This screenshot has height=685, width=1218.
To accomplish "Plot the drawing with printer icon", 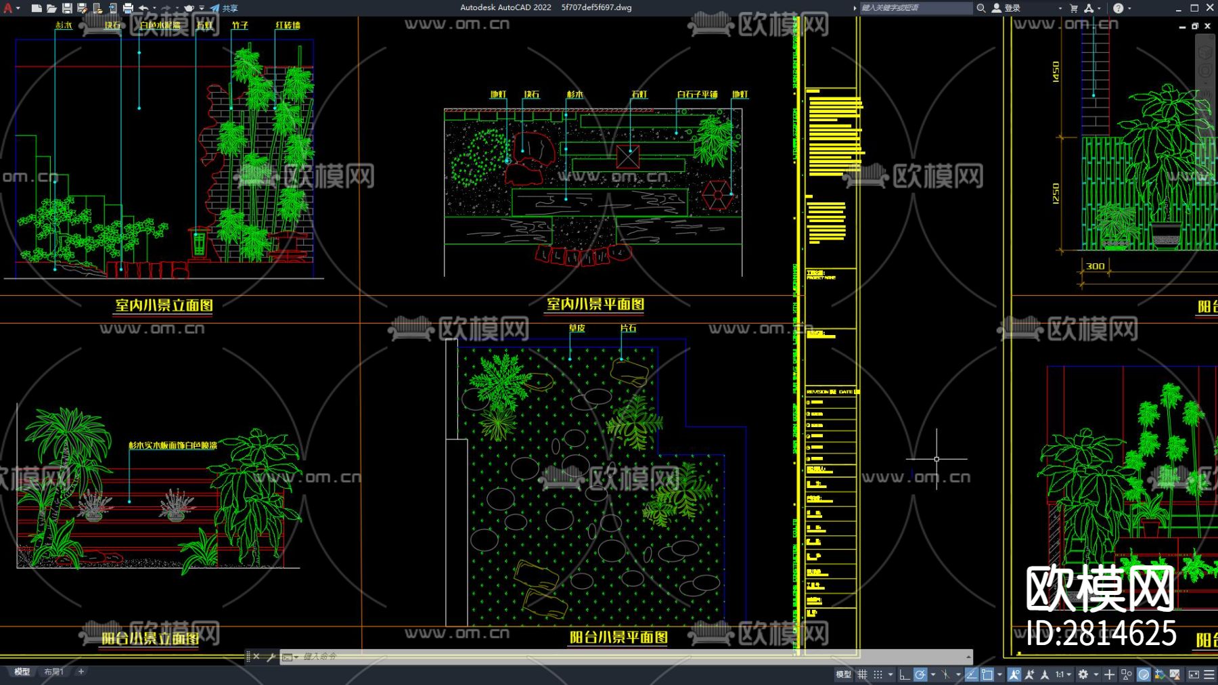I will click(128, 8).
